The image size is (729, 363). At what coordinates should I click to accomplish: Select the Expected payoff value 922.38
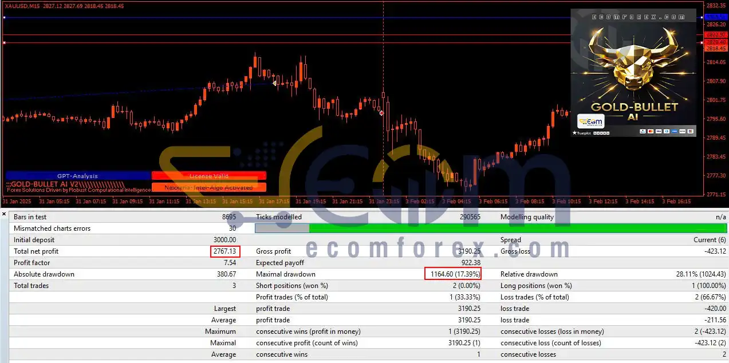point(470,263)
